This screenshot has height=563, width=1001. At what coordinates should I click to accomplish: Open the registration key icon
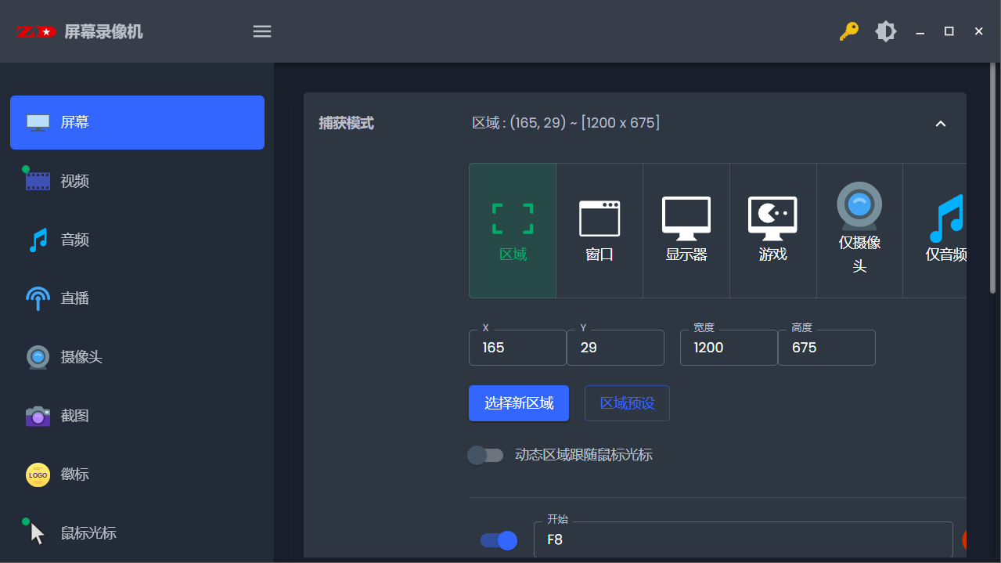(848, 31)
